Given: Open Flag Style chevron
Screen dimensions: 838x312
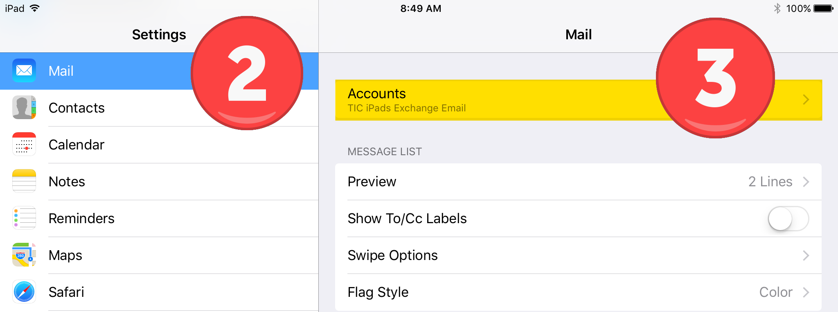Looking at the screenshot, I should pyautogui.click(x=806, y=292).
